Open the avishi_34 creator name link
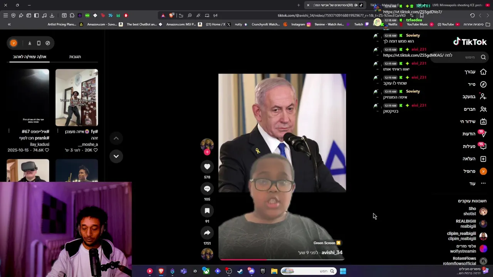 click(332, 252)
